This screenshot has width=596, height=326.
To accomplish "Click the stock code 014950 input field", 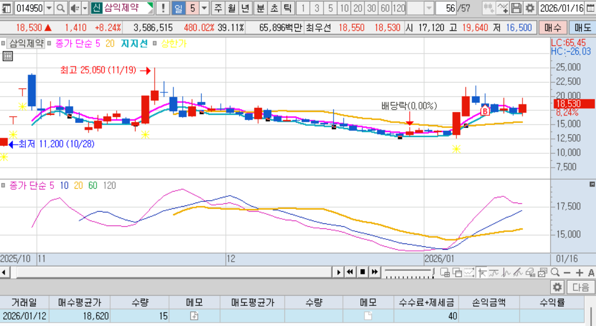I will [29, 8].
